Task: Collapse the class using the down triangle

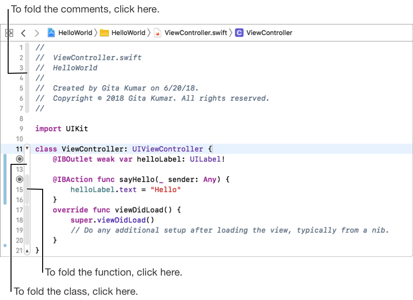Action: (27, 149)
